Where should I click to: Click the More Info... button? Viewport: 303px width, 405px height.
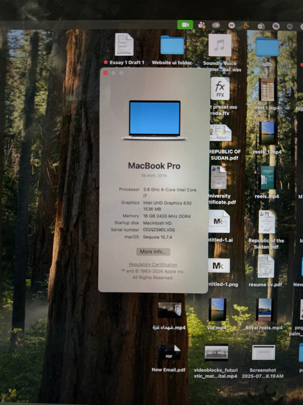tap(153, 252)
